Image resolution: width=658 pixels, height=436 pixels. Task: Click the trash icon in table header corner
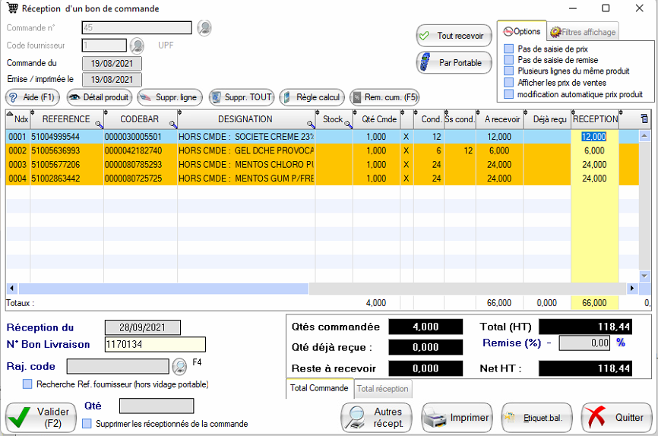pos(644,119)
